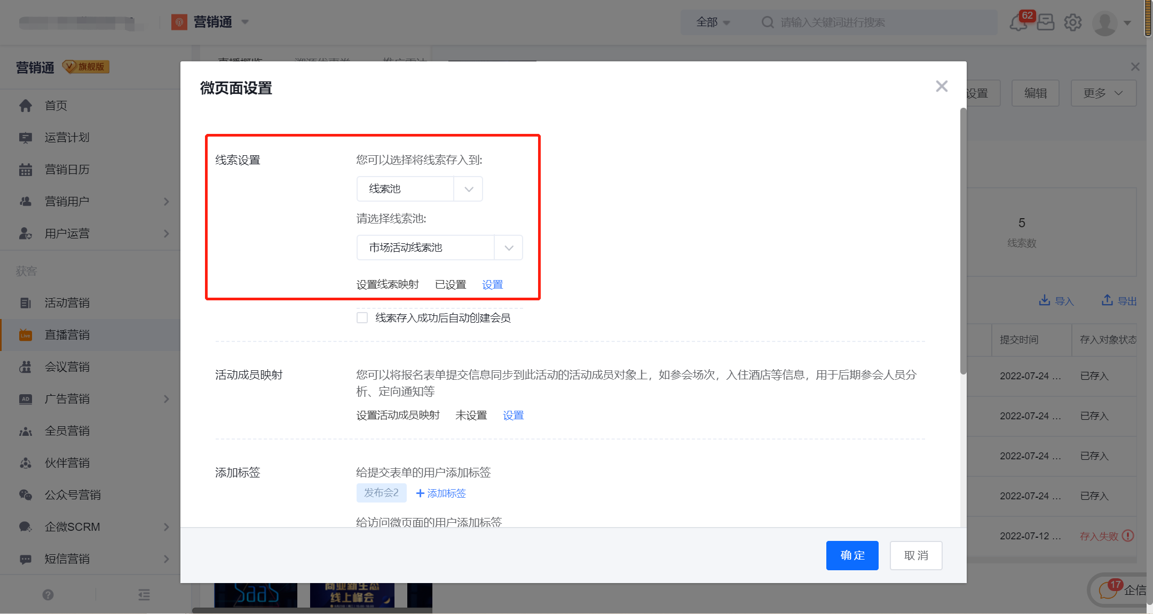Click the 存入失败 status text
The height and width of the screenshot is (614, 1153).
click(1099, 536)
